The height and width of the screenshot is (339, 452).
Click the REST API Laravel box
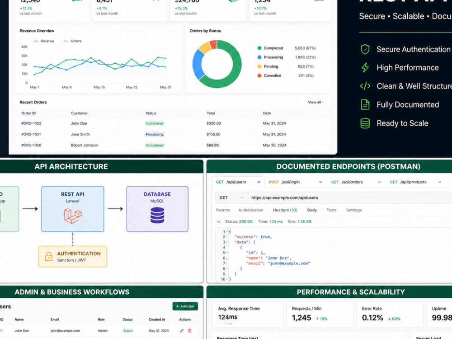pyautogui.click(x=73, y=209)
